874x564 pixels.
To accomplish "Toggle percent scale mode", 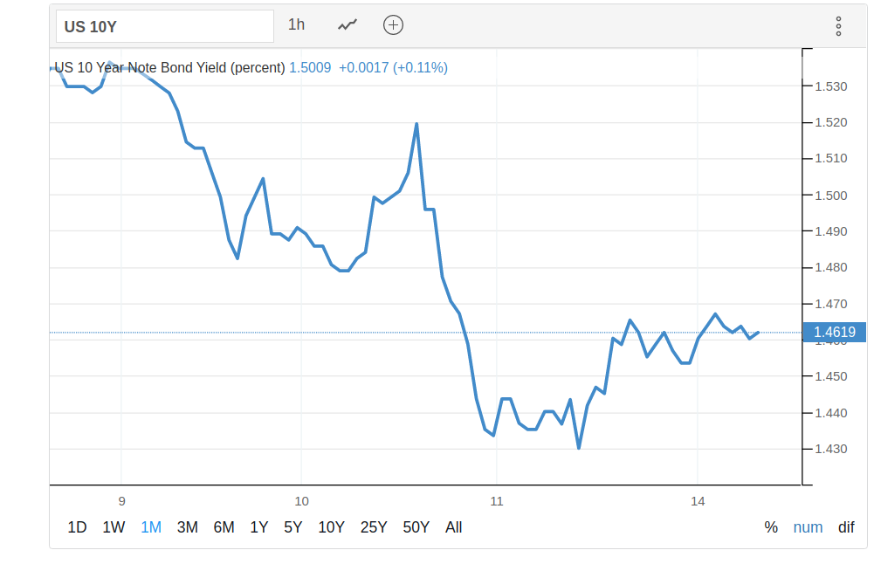I will (771, 527).
